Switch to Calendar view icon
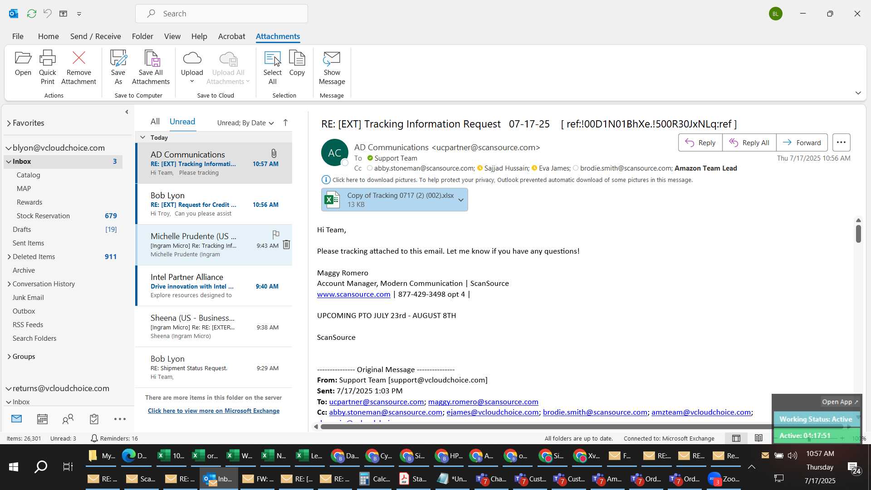 (42, 419)
